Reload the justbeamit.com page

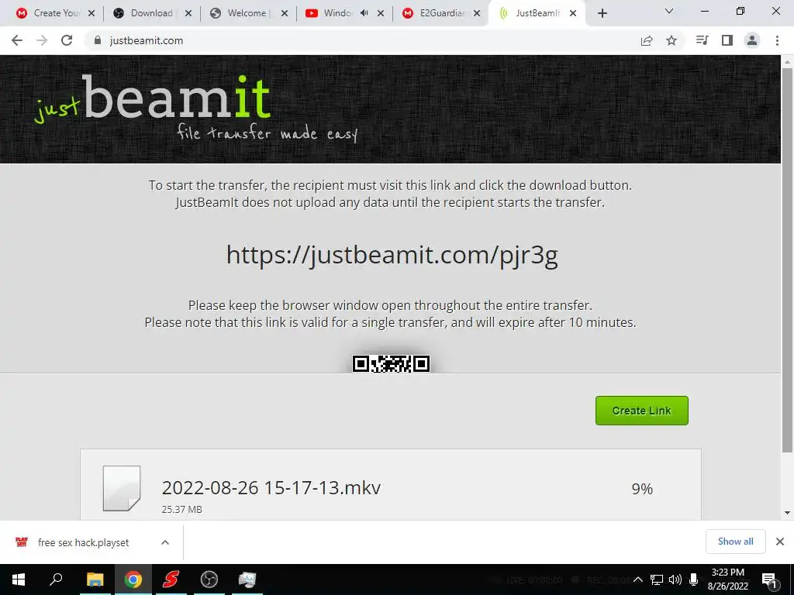tap(67, 40)
